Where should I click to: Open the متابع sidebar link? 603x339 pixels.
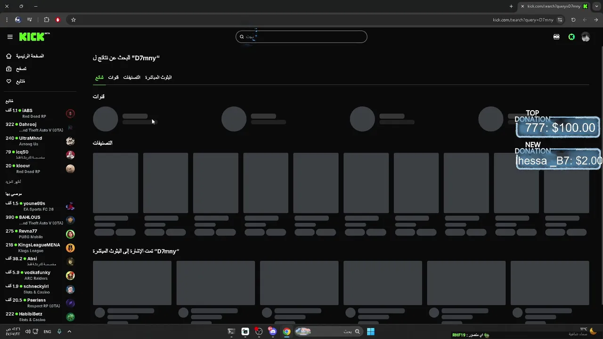point(20,81)
